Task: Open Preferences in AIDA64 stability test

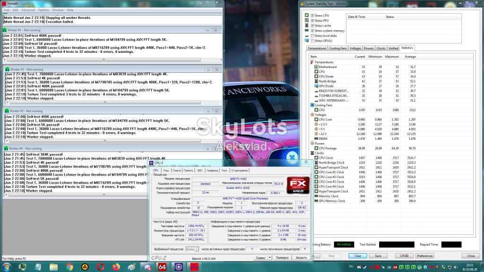Action: point(425,256)
